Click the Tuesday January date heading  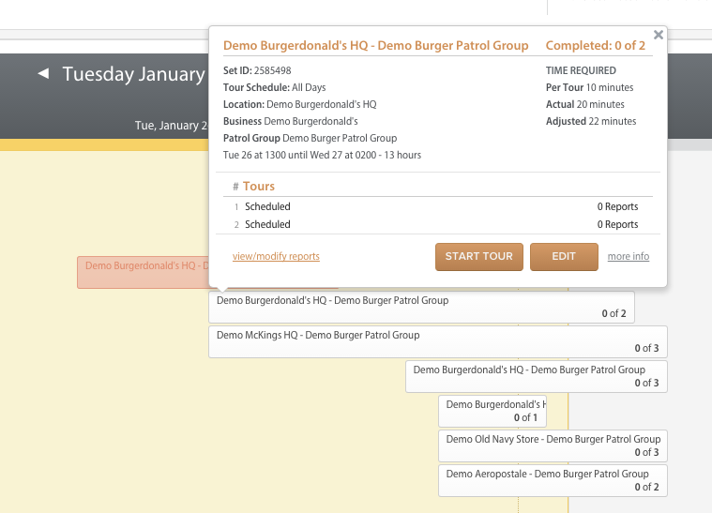click(134, 74)
